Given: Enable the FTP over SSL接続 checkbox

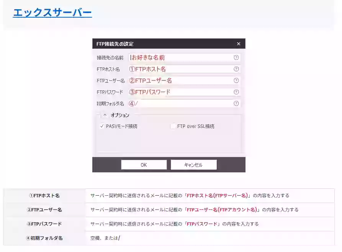Looking at the screenshot, I should tap(173, 126).
